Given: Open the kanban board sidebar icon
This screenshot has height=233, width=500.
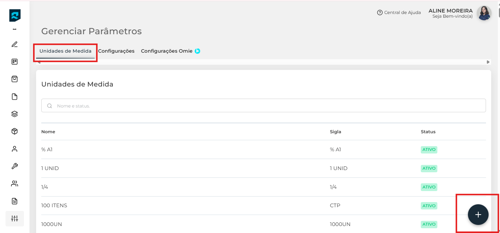Looking at the screenshot, I should click(x=15, y=61).
